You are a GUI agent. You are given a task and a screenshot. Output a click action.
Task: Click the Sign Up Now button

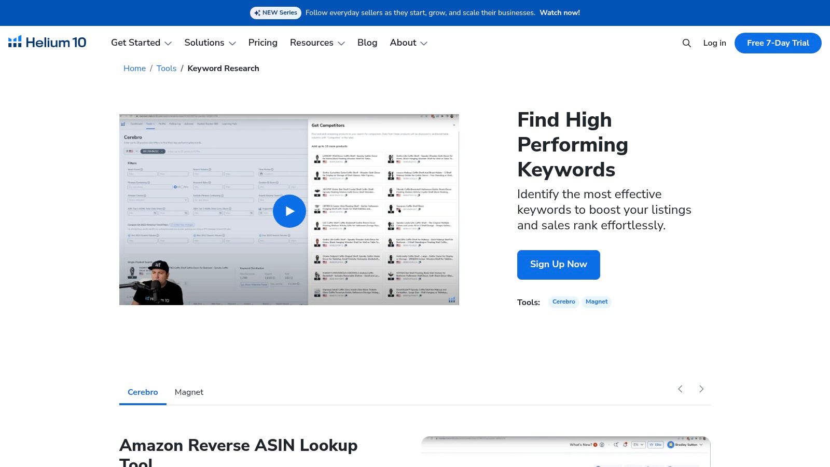coord(558,265)
